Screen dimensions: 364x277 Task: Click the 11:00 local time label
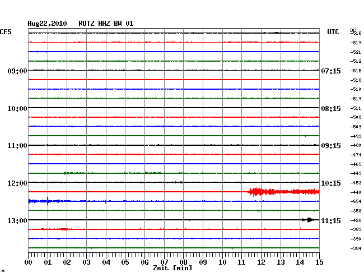coord(17,146)
